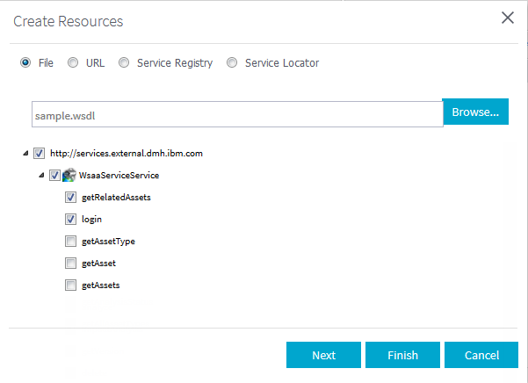Uncheck the WsaaServiceService checkbox
Screen dimensions: 528x383
[x=54, y=176]
